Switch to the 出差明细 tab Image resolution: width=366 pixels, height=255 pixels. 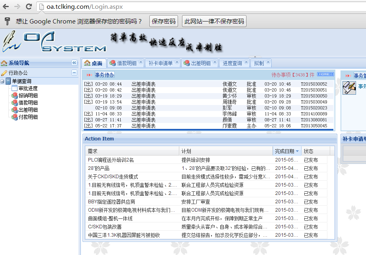199,63
